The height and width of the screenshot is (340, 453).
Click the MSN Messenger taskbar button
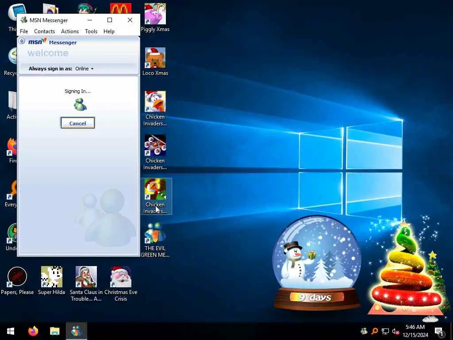click(x=77, y=331)
